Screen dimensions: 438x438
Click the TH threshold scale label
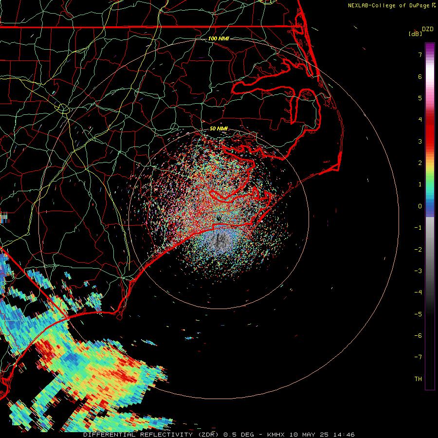[418, 379]
